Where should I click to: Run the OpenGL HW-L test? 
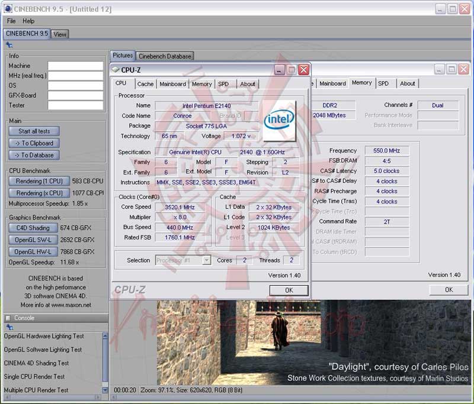coord(33,251)
